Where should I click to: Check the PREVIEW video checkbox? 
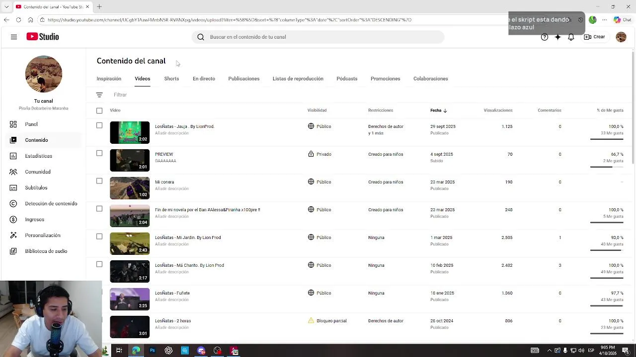pos(99,153)
